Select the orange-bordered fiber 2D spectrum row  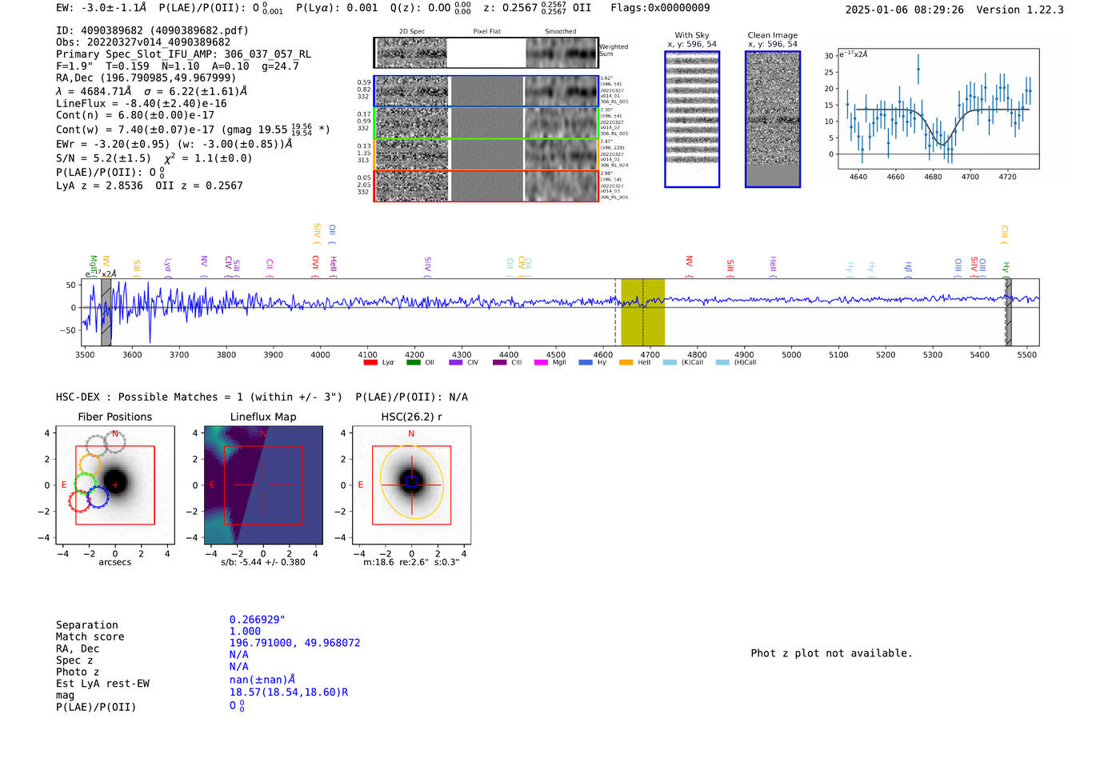pyautogui.click(x=486, y=154)
